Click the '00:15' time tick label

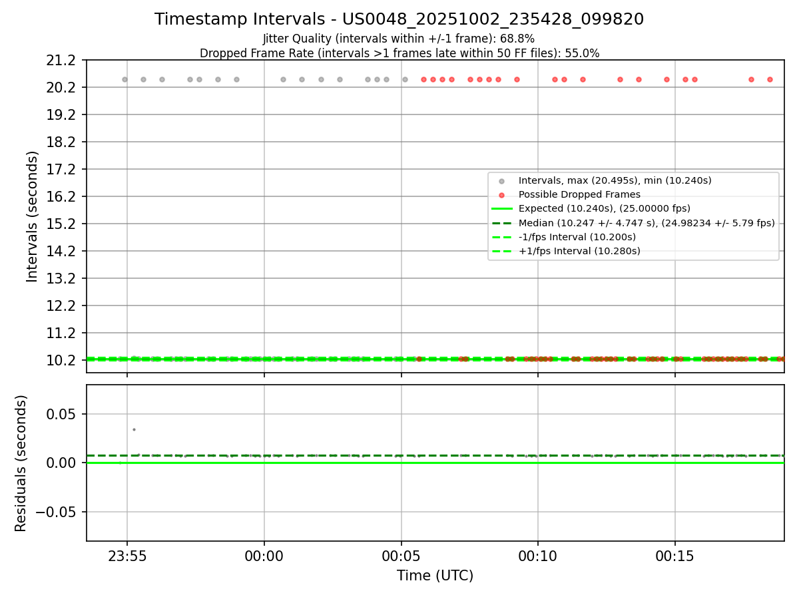[675, 556]
